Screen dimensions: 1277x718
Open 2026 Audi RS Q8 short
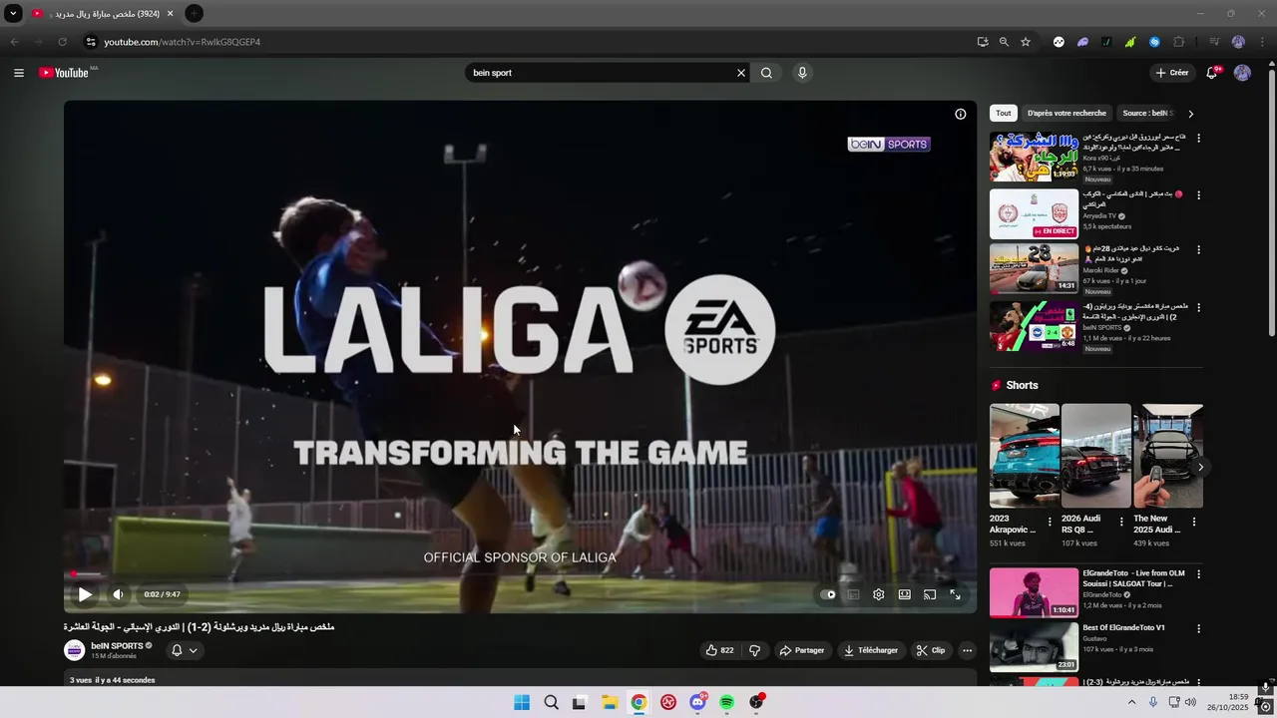point(1095,456)
